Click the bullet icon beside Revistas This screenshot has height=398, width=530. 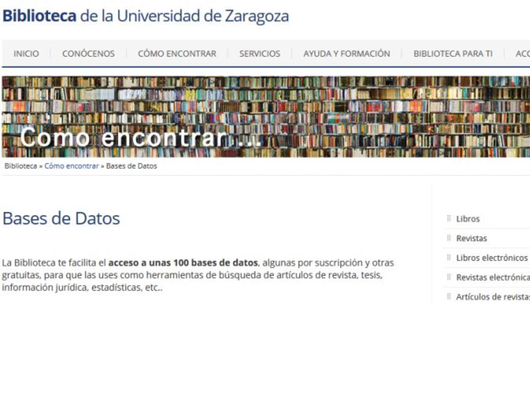point(449,238)
